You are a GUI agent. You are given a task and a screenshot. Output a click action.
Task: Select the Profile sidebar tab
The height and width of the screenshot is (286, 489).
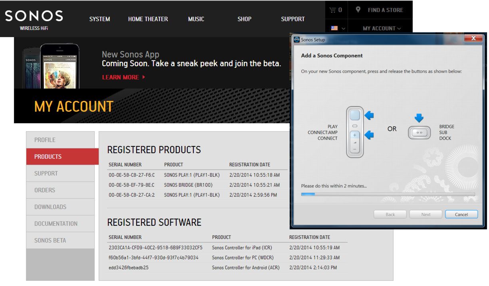coord(60,140)
